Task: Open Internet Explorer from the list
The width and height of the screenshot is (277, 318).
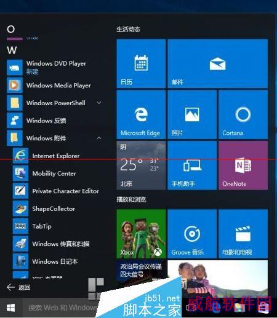Action: pyautogui.click(x=55, y=156)
